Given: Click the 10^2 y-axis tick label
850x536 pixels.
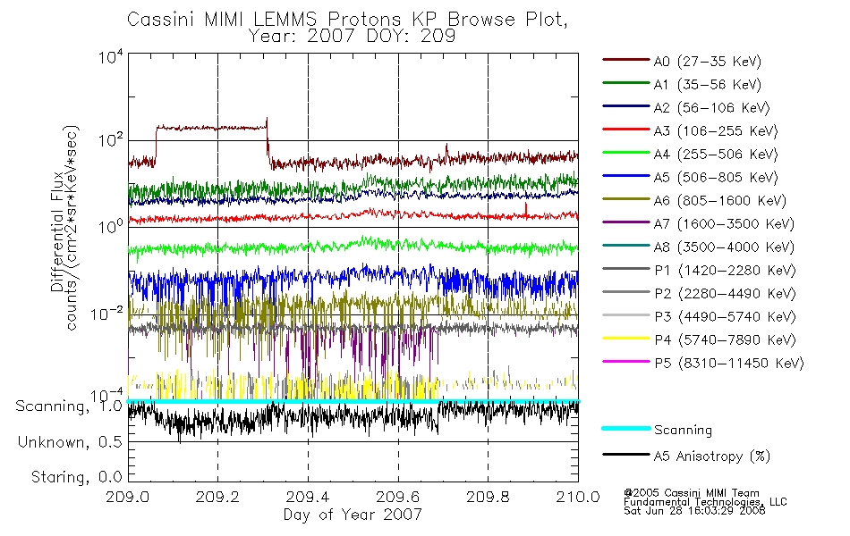Looking at the screenshot, I should point(111,141).
